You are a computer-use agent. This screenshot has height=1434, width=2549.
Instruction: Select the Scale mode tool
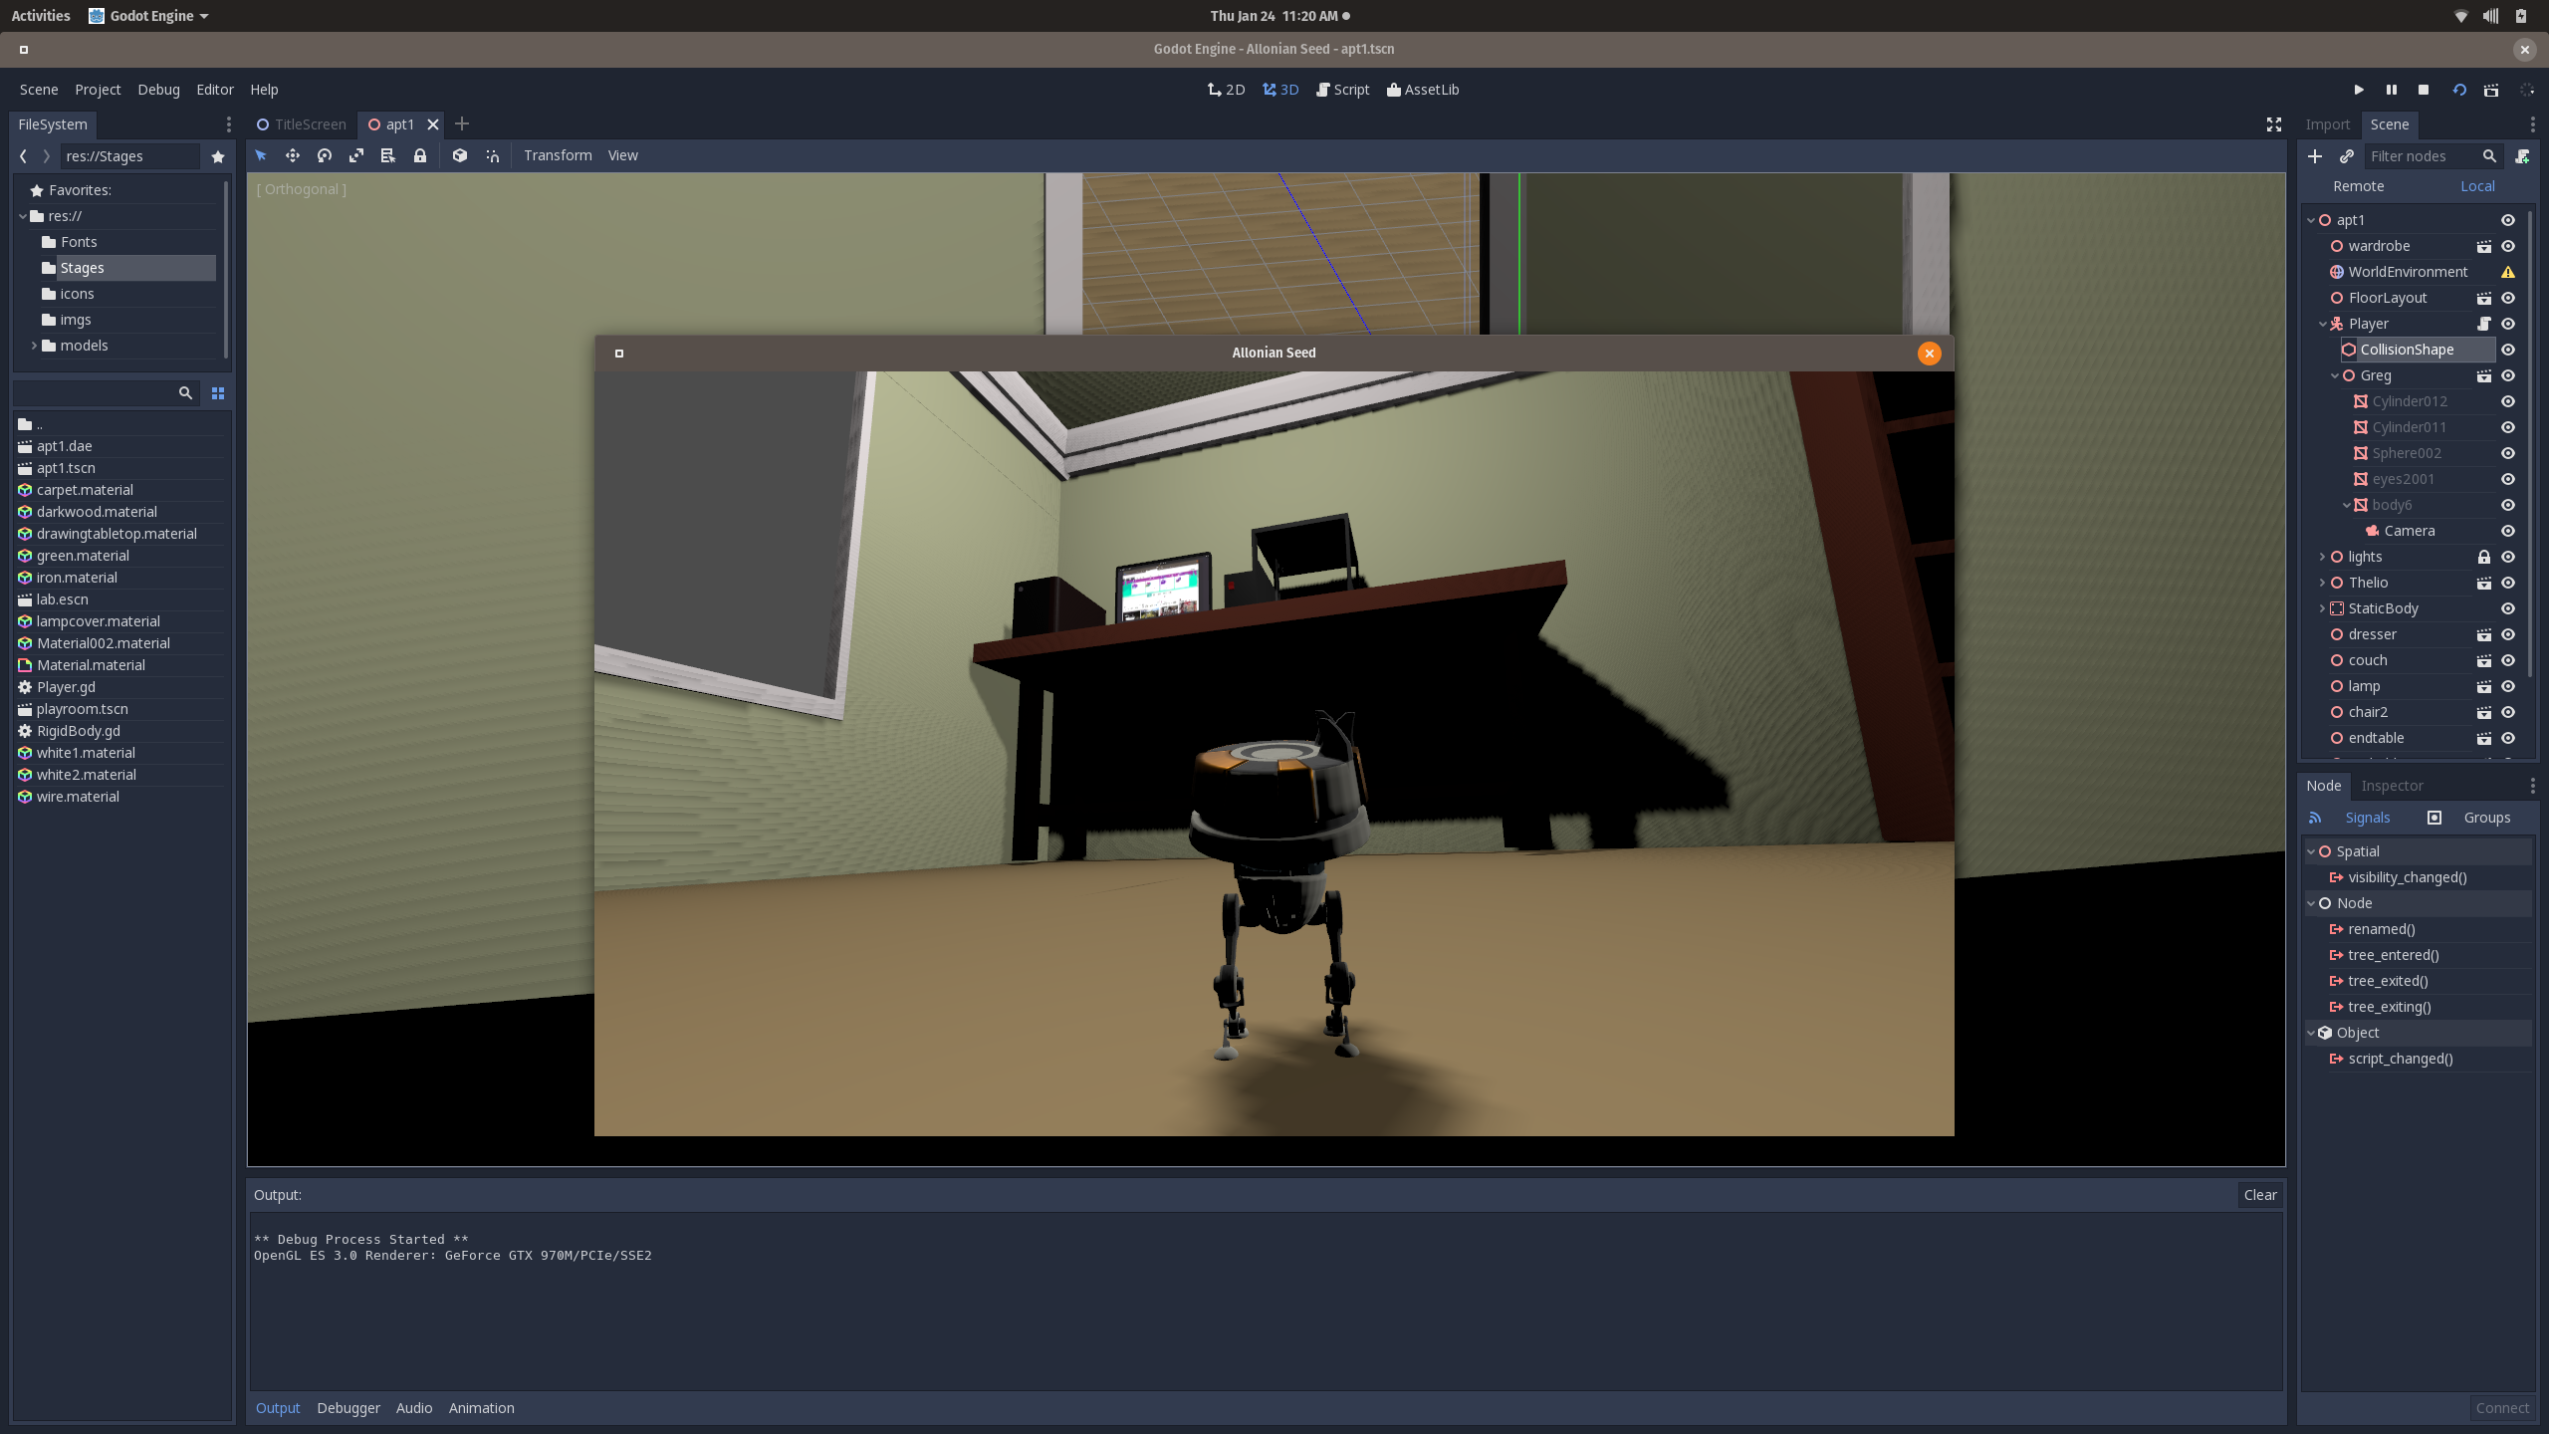click(355, 155)
